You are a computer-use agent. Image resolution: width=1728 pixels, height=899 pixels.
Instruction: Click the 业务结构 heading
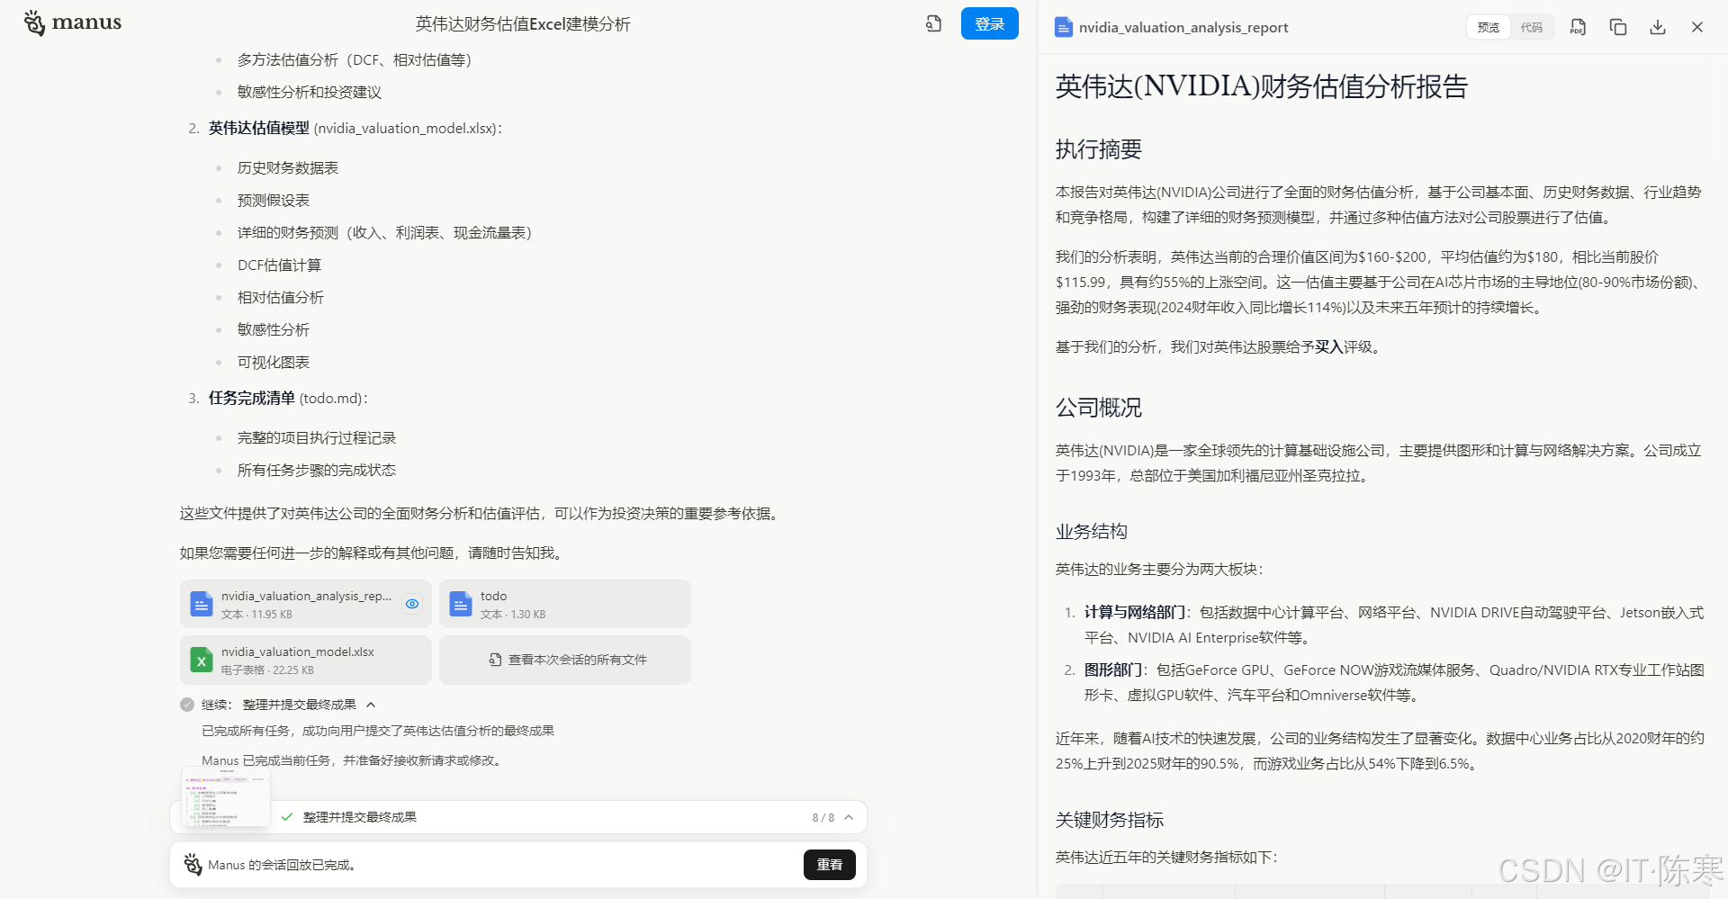[x=1092, y=532]
